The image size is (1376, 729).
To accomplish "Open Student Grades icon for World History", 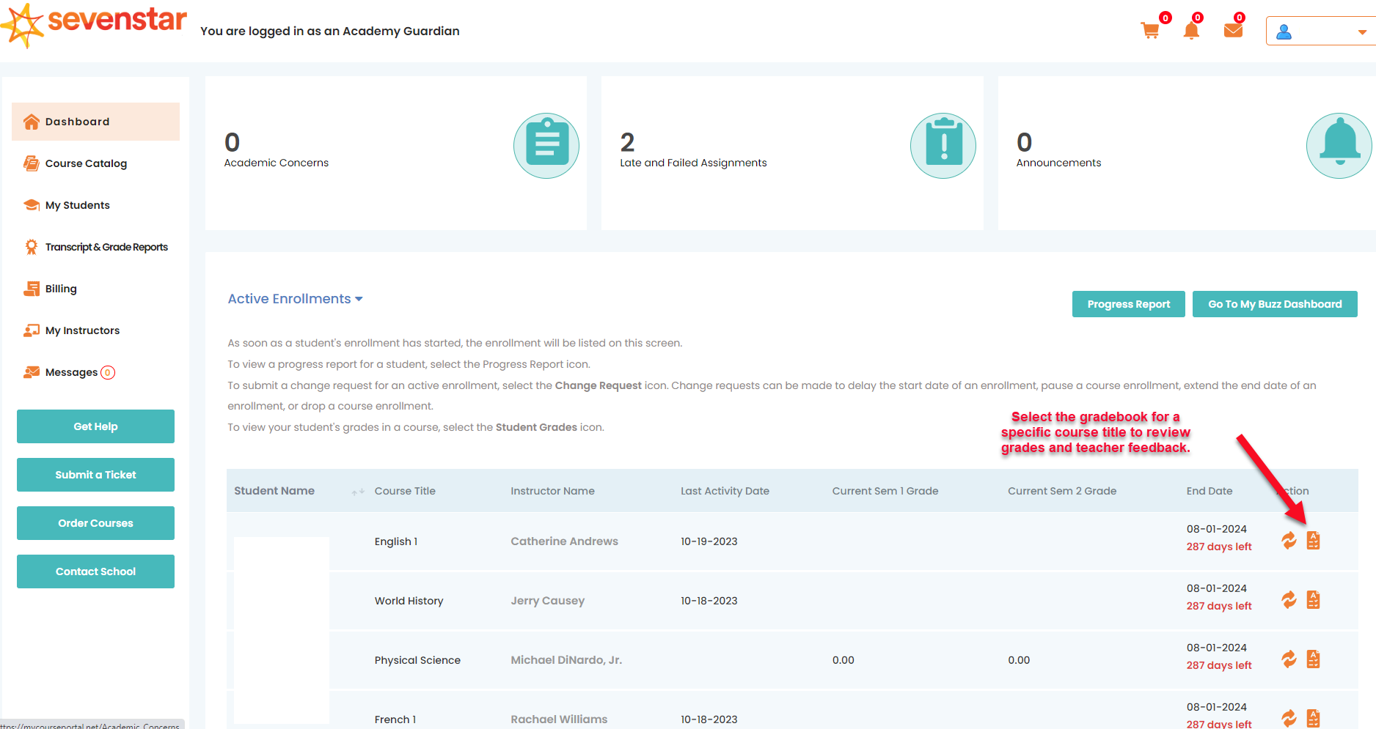I will [x=1313, y=600].
